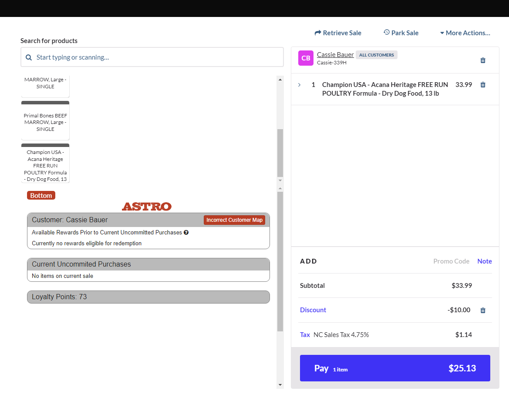This screenshot has width=509, height=394.
Task: Click the Promo Code link
Action: point(451,261)
